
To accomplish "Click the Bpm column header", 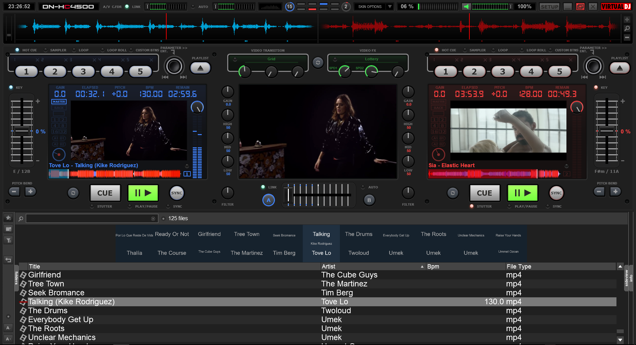I will (x=464, y=267).
